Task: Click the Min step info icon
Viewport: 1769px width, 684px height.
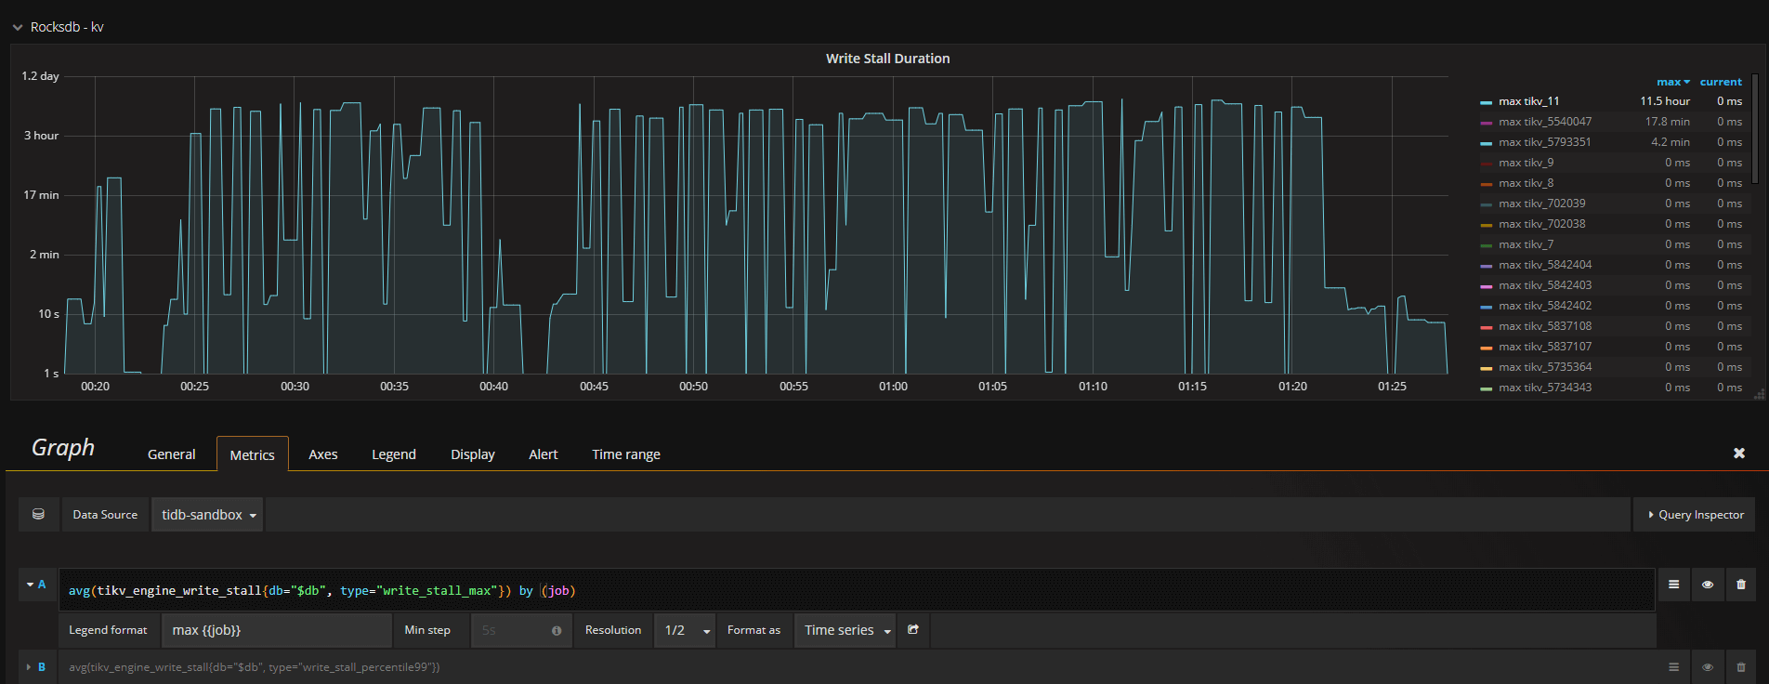Action: tap(557, 630)
